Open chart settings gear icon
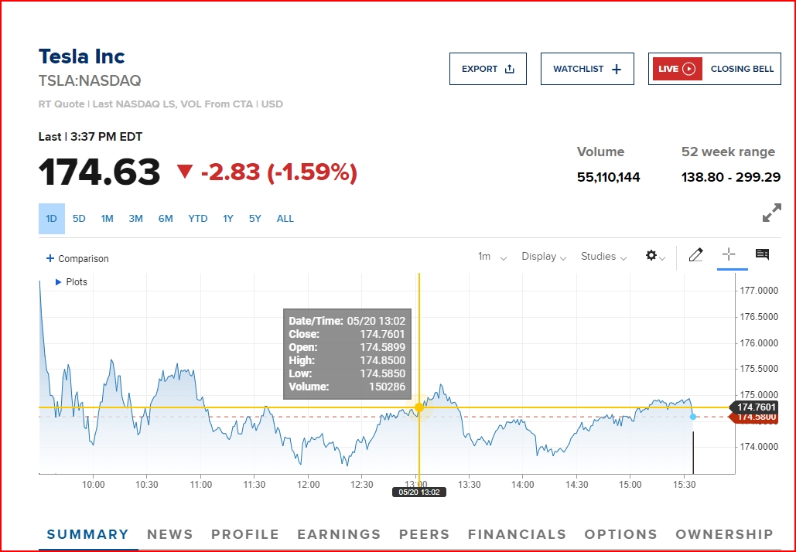The image size is (796, 552). [x=651, y=255]
